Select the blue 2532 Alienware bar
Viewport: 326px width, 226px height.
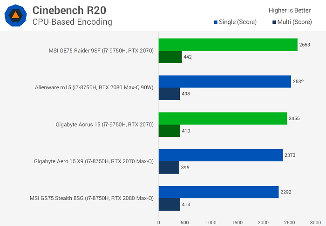pos(224,81)
